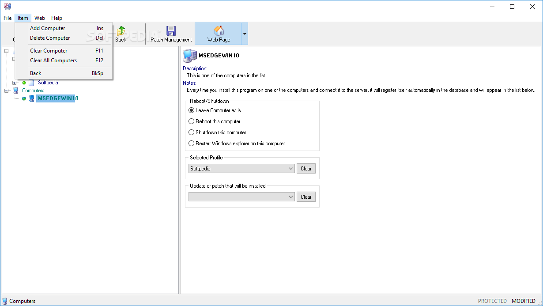
Task: Maximize the application window
Action: [x=512, y=7]
